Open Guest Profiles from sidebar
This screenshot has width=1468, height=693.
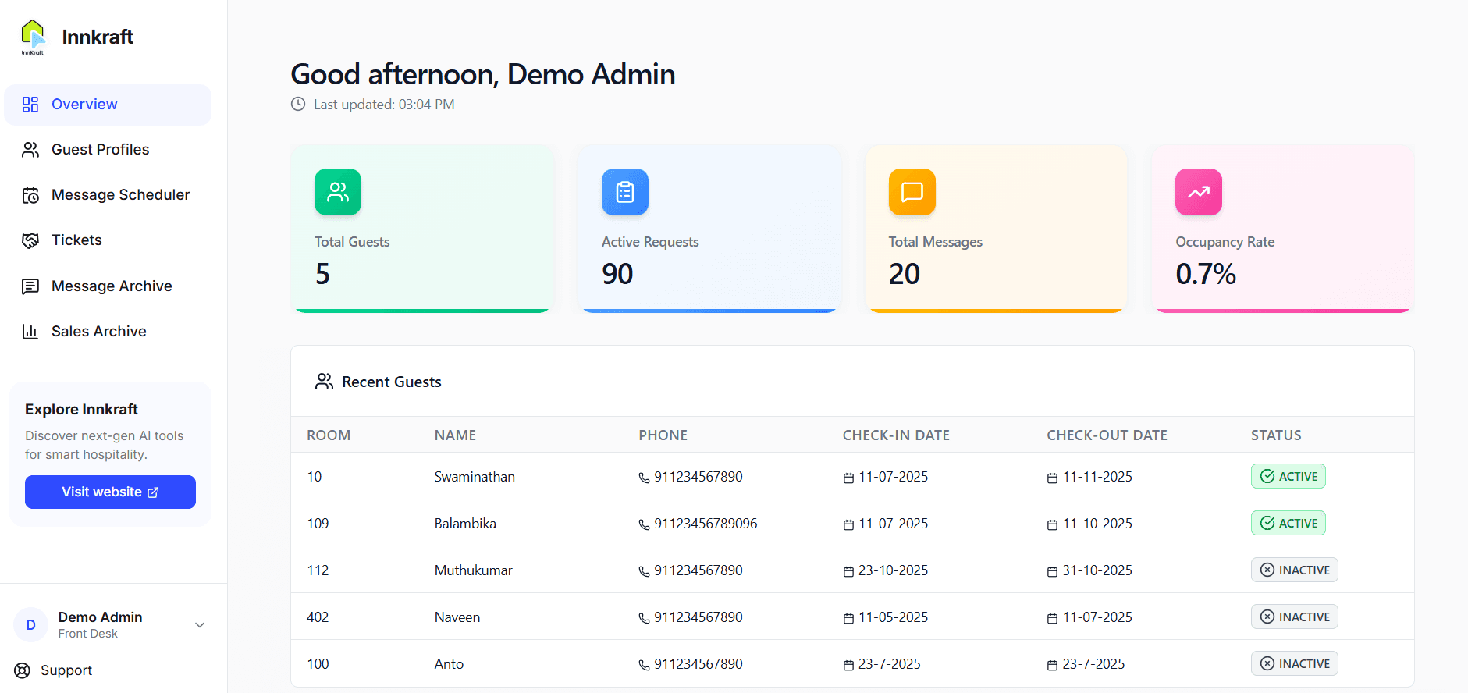(x=108, y=150)
